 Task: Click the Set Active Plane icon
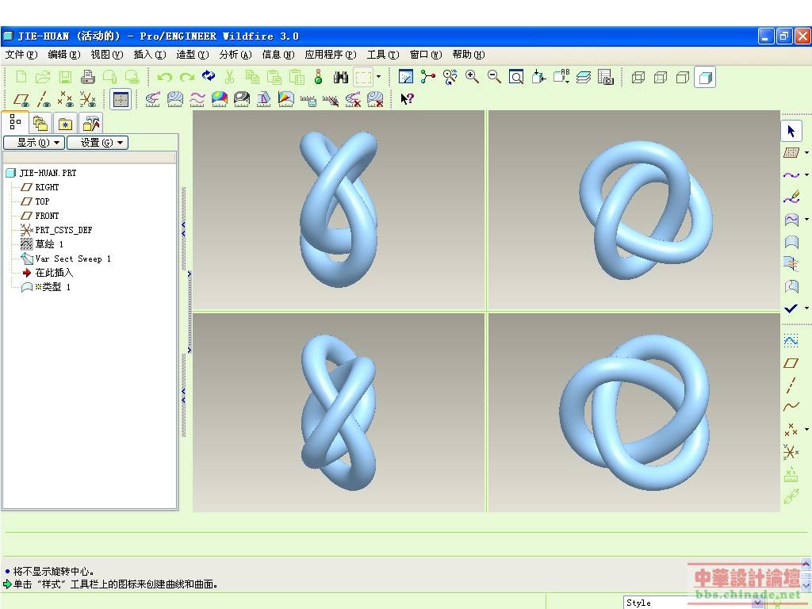[x=791, y=153]
